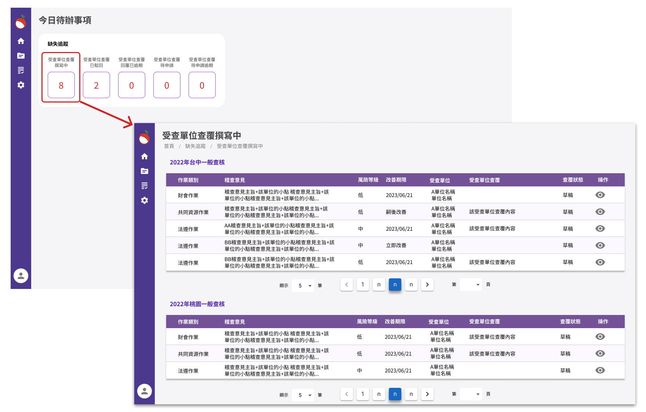This screenshot has height=412, width=646.
Task: Open the folder icon on the main sidebar
Action: click(x=21, y=56)
